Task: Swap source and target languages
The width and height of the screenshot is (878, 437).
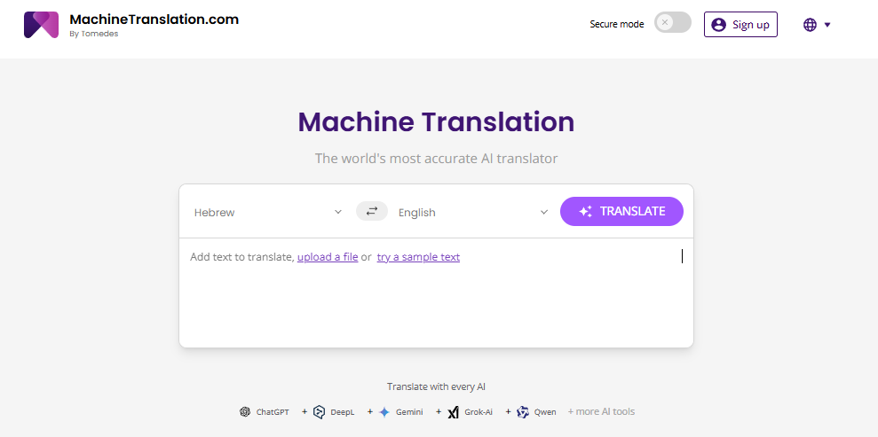Action: (x=372, y=211)
